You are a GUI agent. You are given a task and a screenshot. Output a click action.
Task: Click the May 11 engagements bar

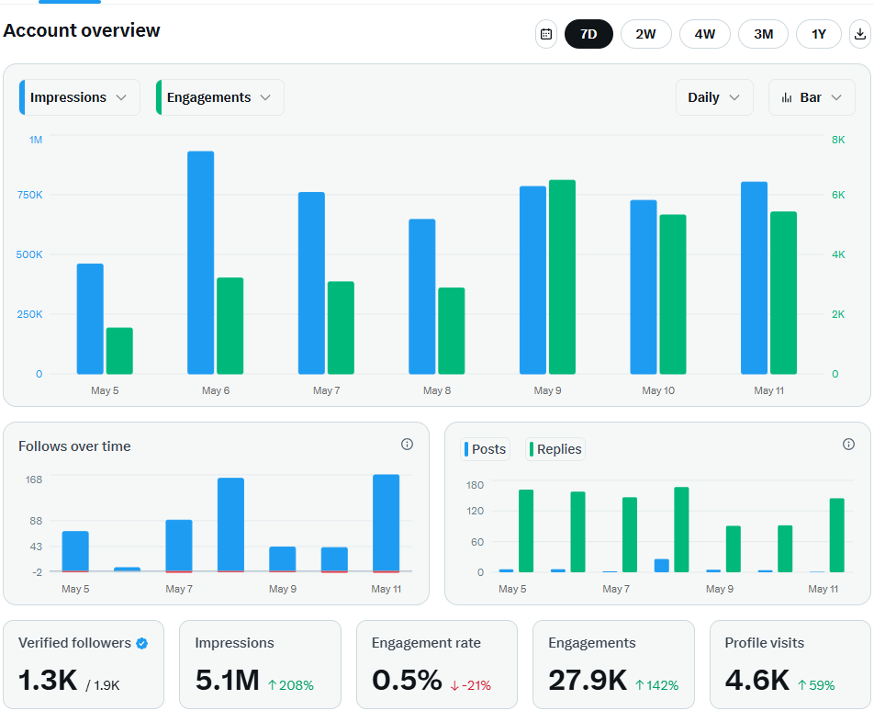pyautogui.click(x=783, y=293)
